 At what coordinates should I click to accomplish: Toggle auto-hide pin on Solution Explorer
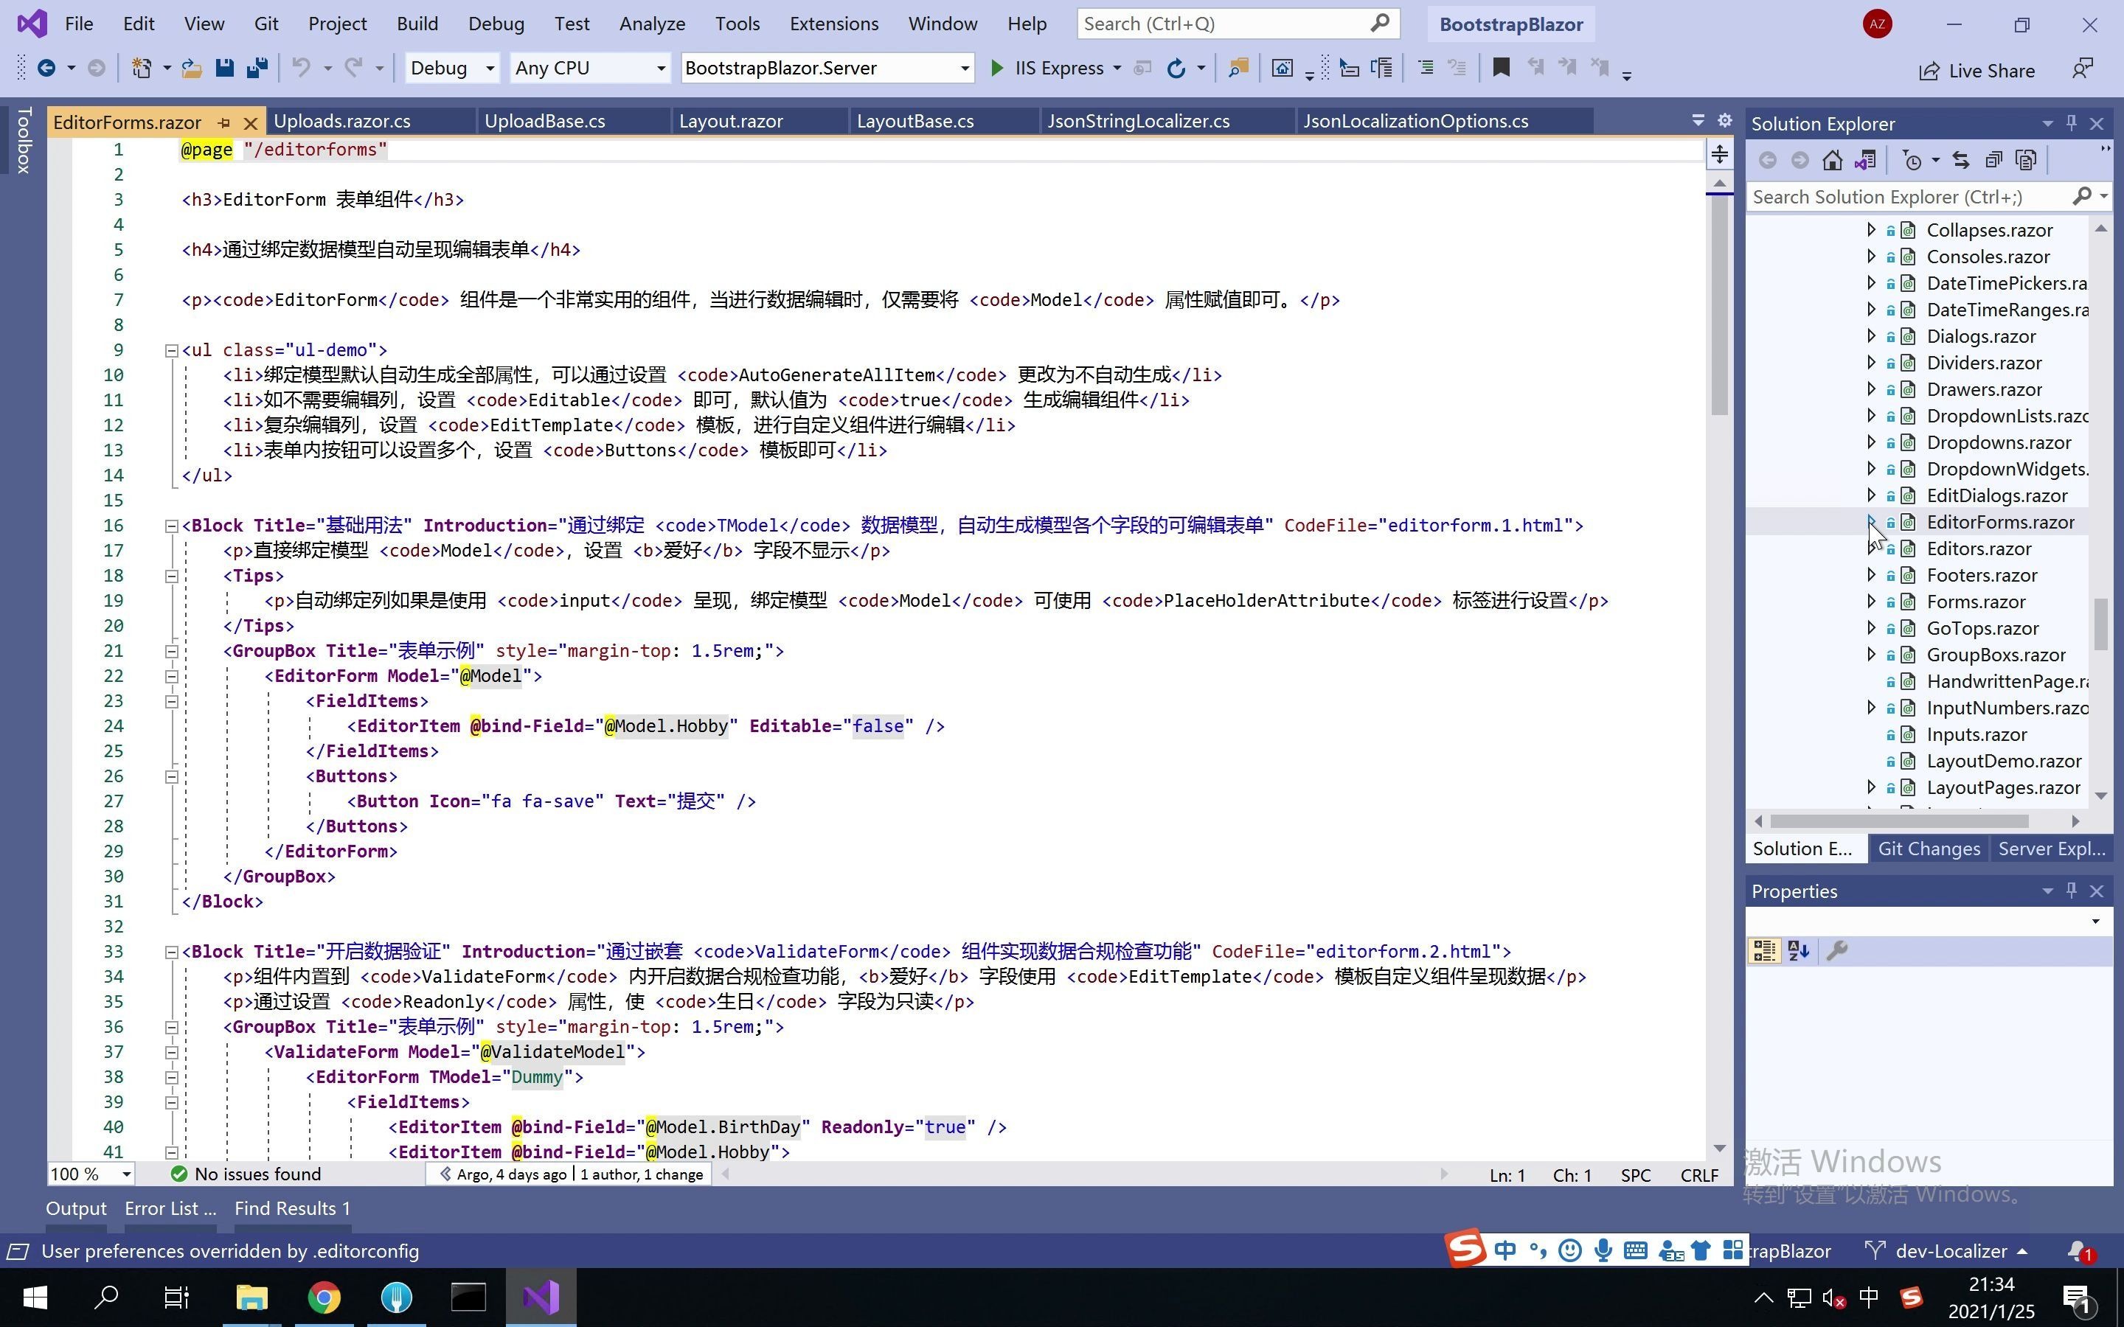point(2072,123)
